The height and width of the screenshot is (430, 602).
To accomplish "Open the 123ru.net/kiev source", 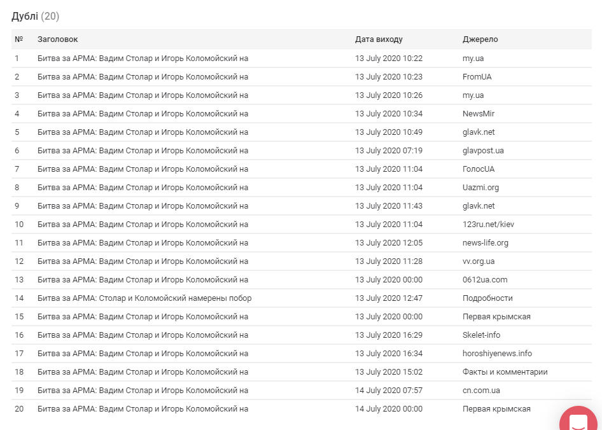I will (487, 225).
